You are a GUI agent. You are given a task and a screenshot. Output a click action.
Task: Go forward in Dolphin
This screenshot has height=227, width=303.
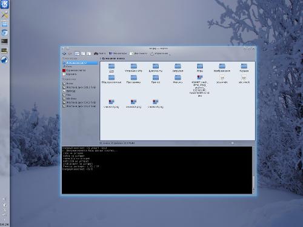point(70,54)
